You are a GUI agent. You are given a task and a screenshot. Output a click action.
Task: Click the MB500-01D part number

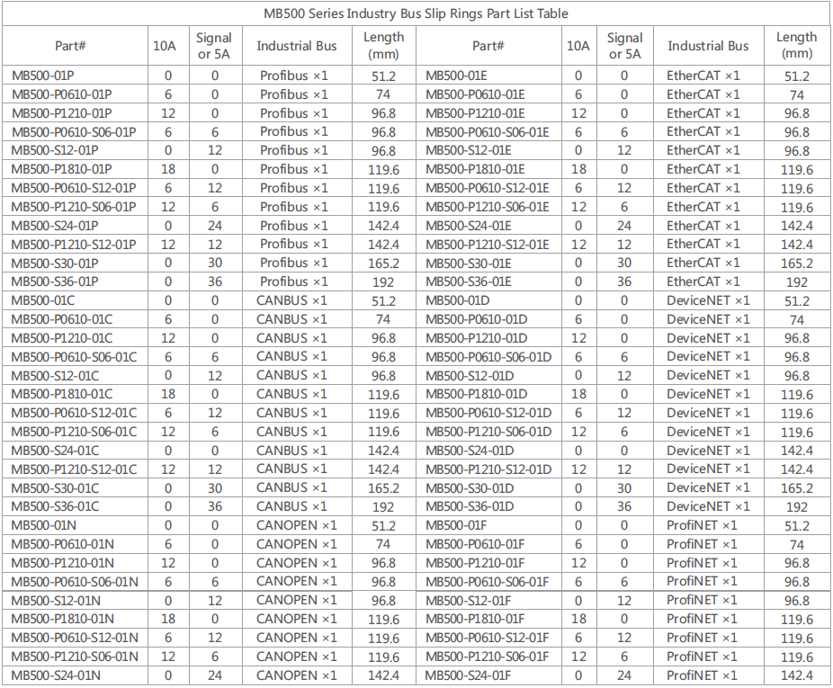click(457, 300)
